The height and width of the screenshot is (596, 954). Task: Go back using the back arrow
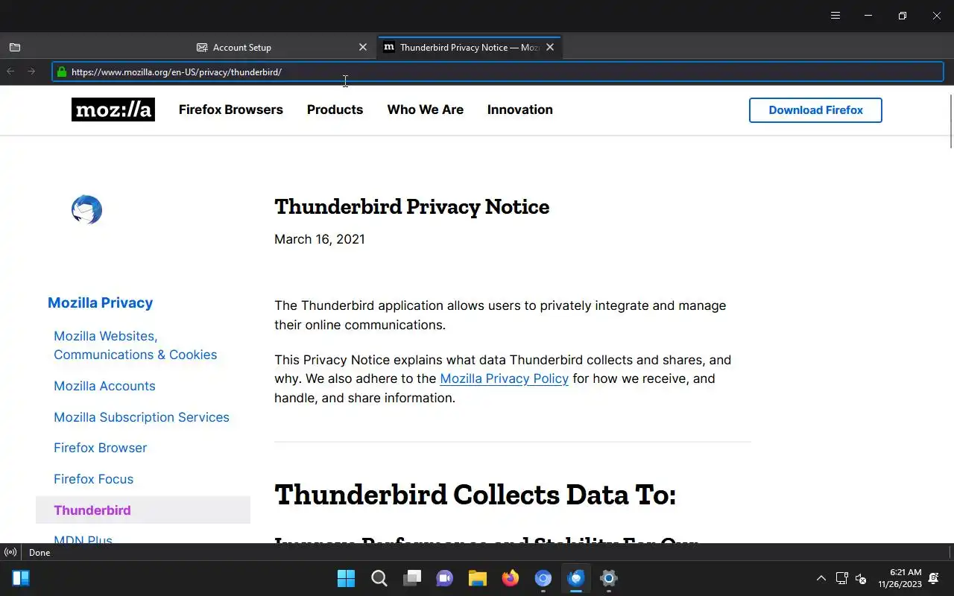[x=10, y=72]
